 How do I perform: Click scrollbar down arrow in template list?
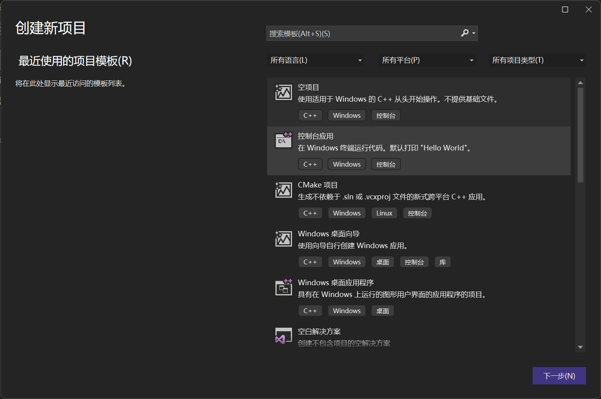(580, 347)
